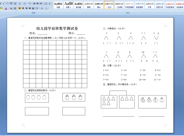184x136 pixels.
Task: Click the Character Border 'A' icon
Action: point(15,3)
